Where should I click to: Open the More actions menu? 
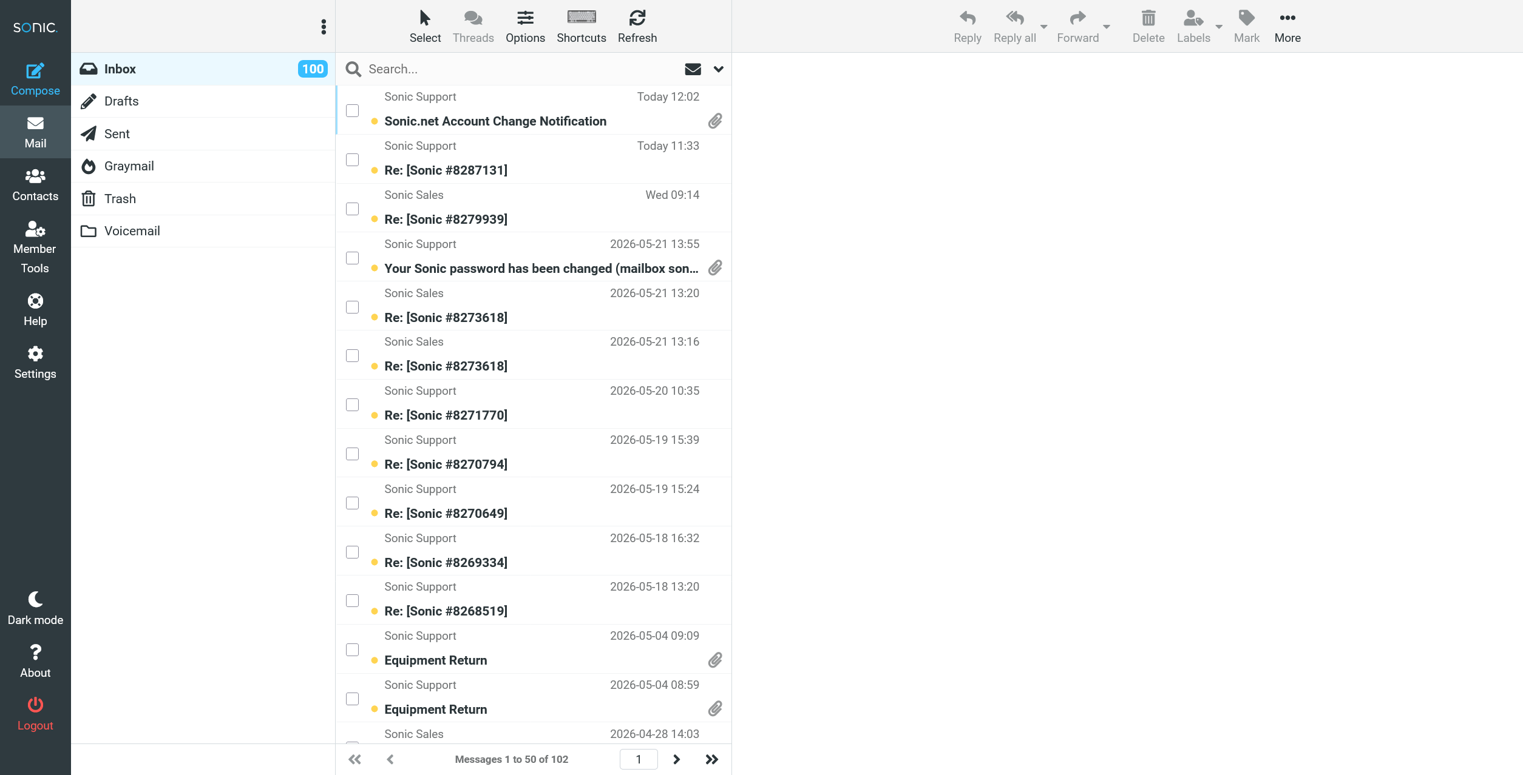(x=1287, y=27)
